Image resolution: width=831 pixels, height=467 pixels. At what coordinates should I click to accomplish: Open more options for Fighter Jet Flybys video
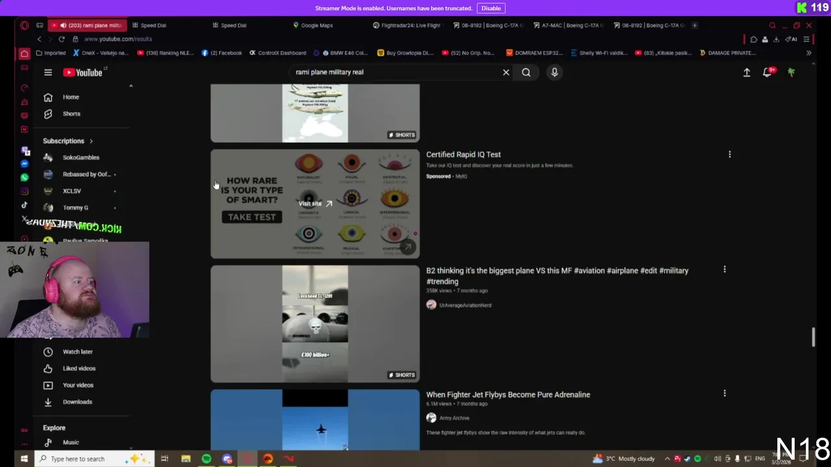(x=725, y=393)
